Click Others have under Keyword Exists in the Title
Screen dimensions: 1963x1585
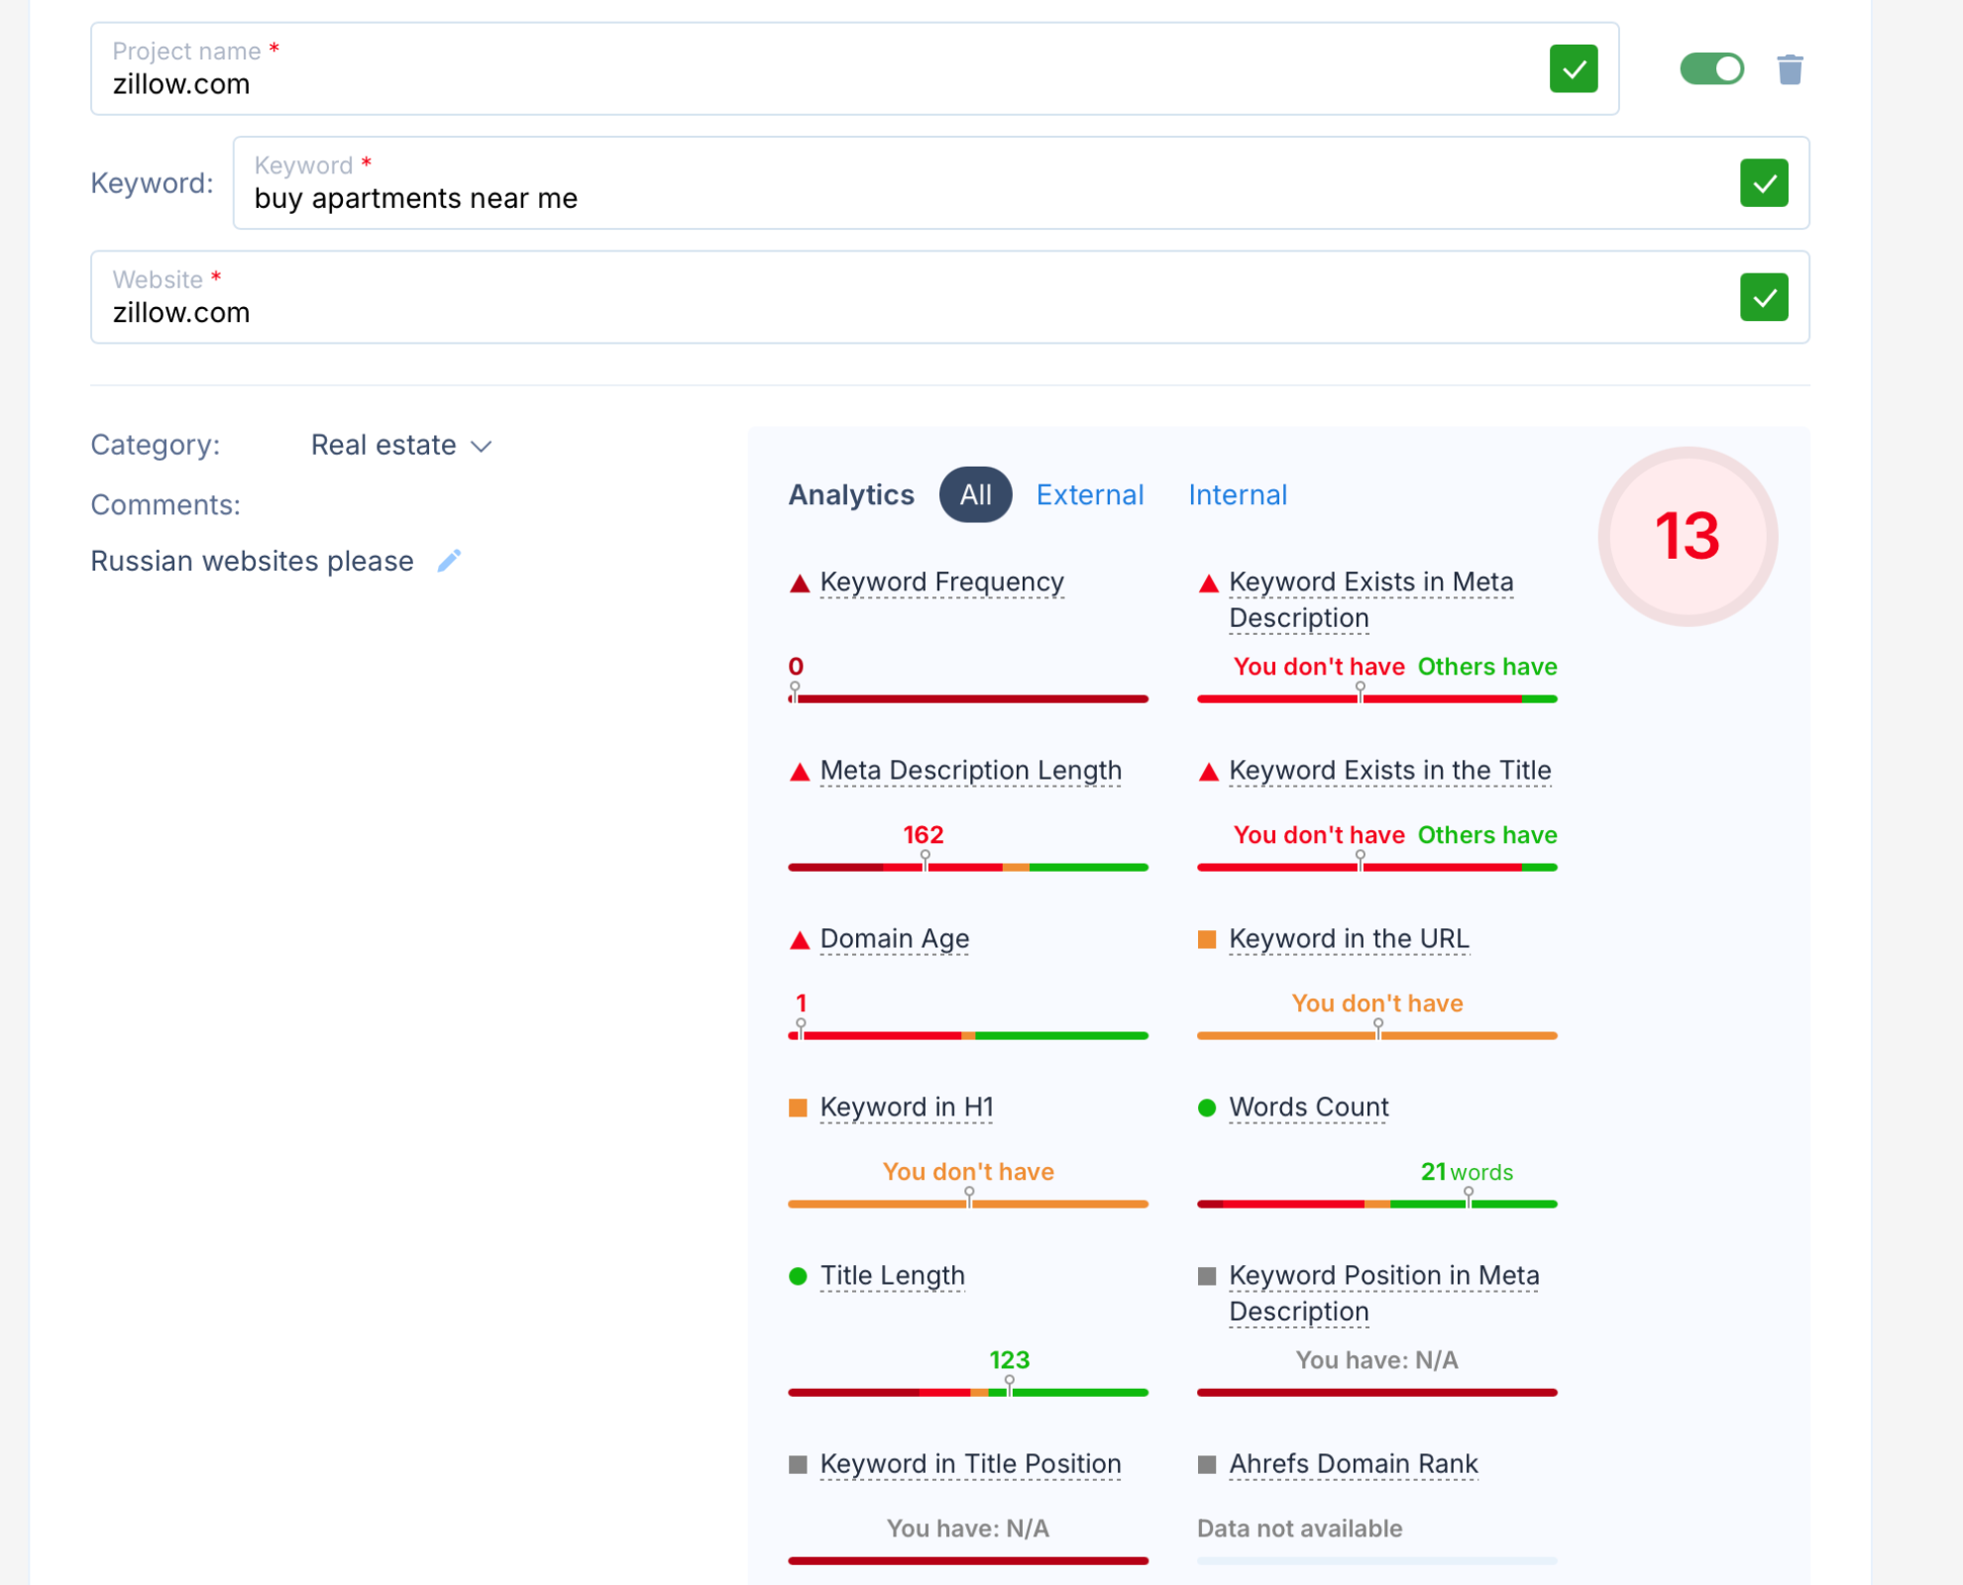coord(1486,835)
